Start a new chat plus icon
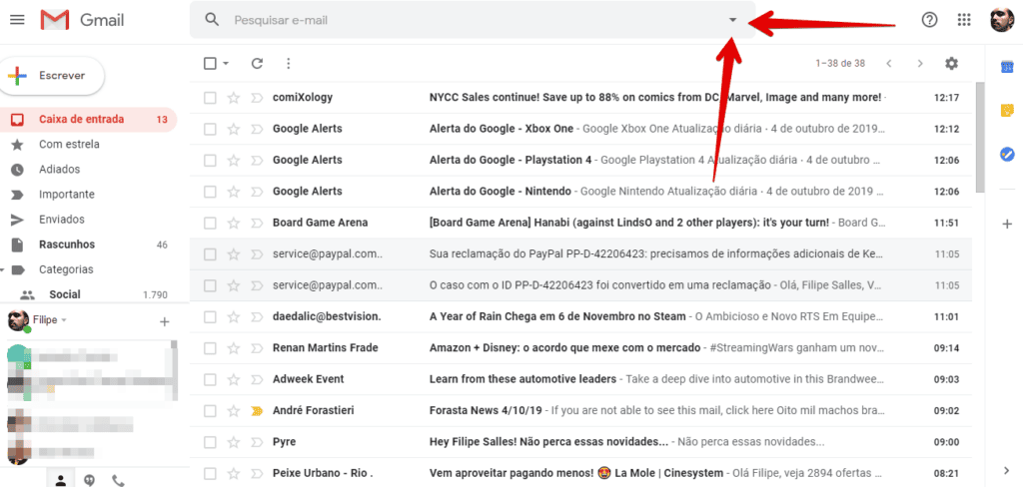Screen dimensions: 1023x487 point(165,321)
